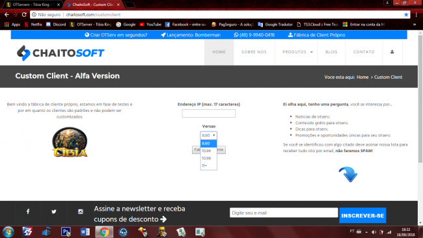Click the Tibia logo image

click(x=70, y=142)
